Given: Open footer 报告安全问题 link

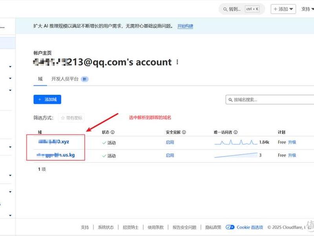Looking at the screenshot, I should coord(184,227).
